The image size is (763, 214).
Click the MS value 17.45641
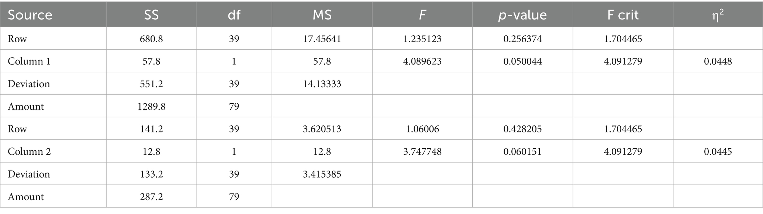click(322, 39)
